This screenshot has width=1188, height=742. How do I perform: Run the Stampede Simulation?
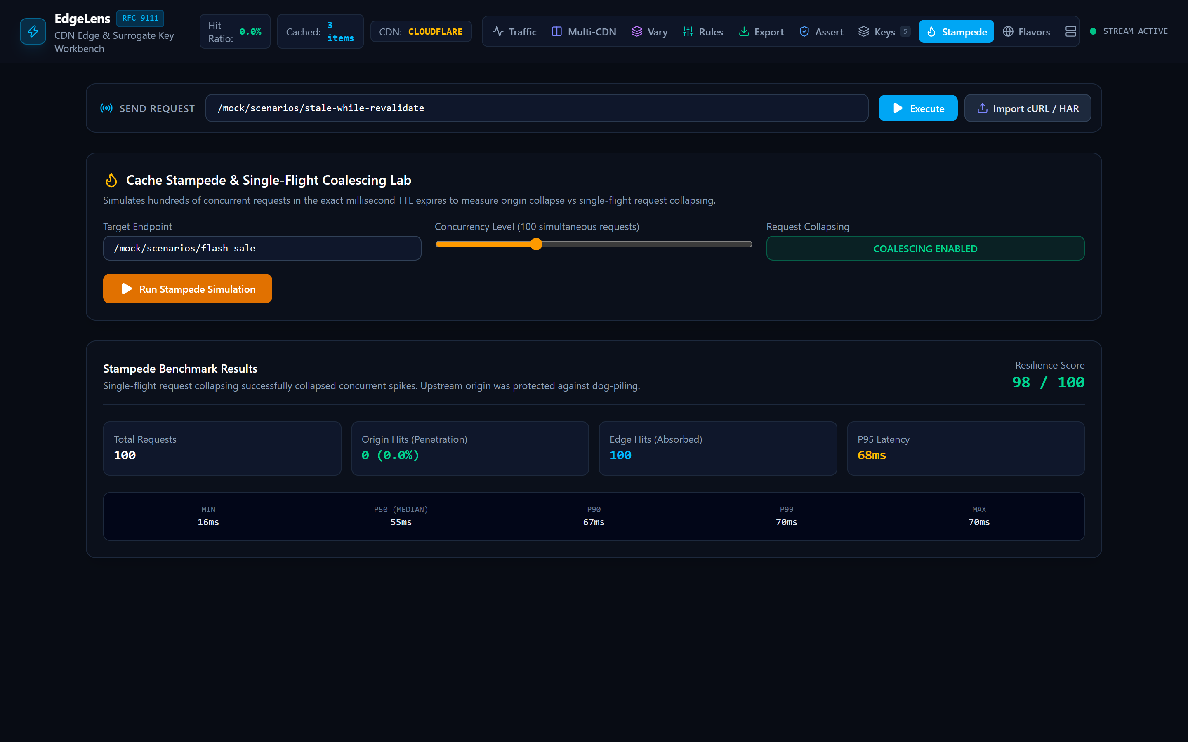click(188, 289)
